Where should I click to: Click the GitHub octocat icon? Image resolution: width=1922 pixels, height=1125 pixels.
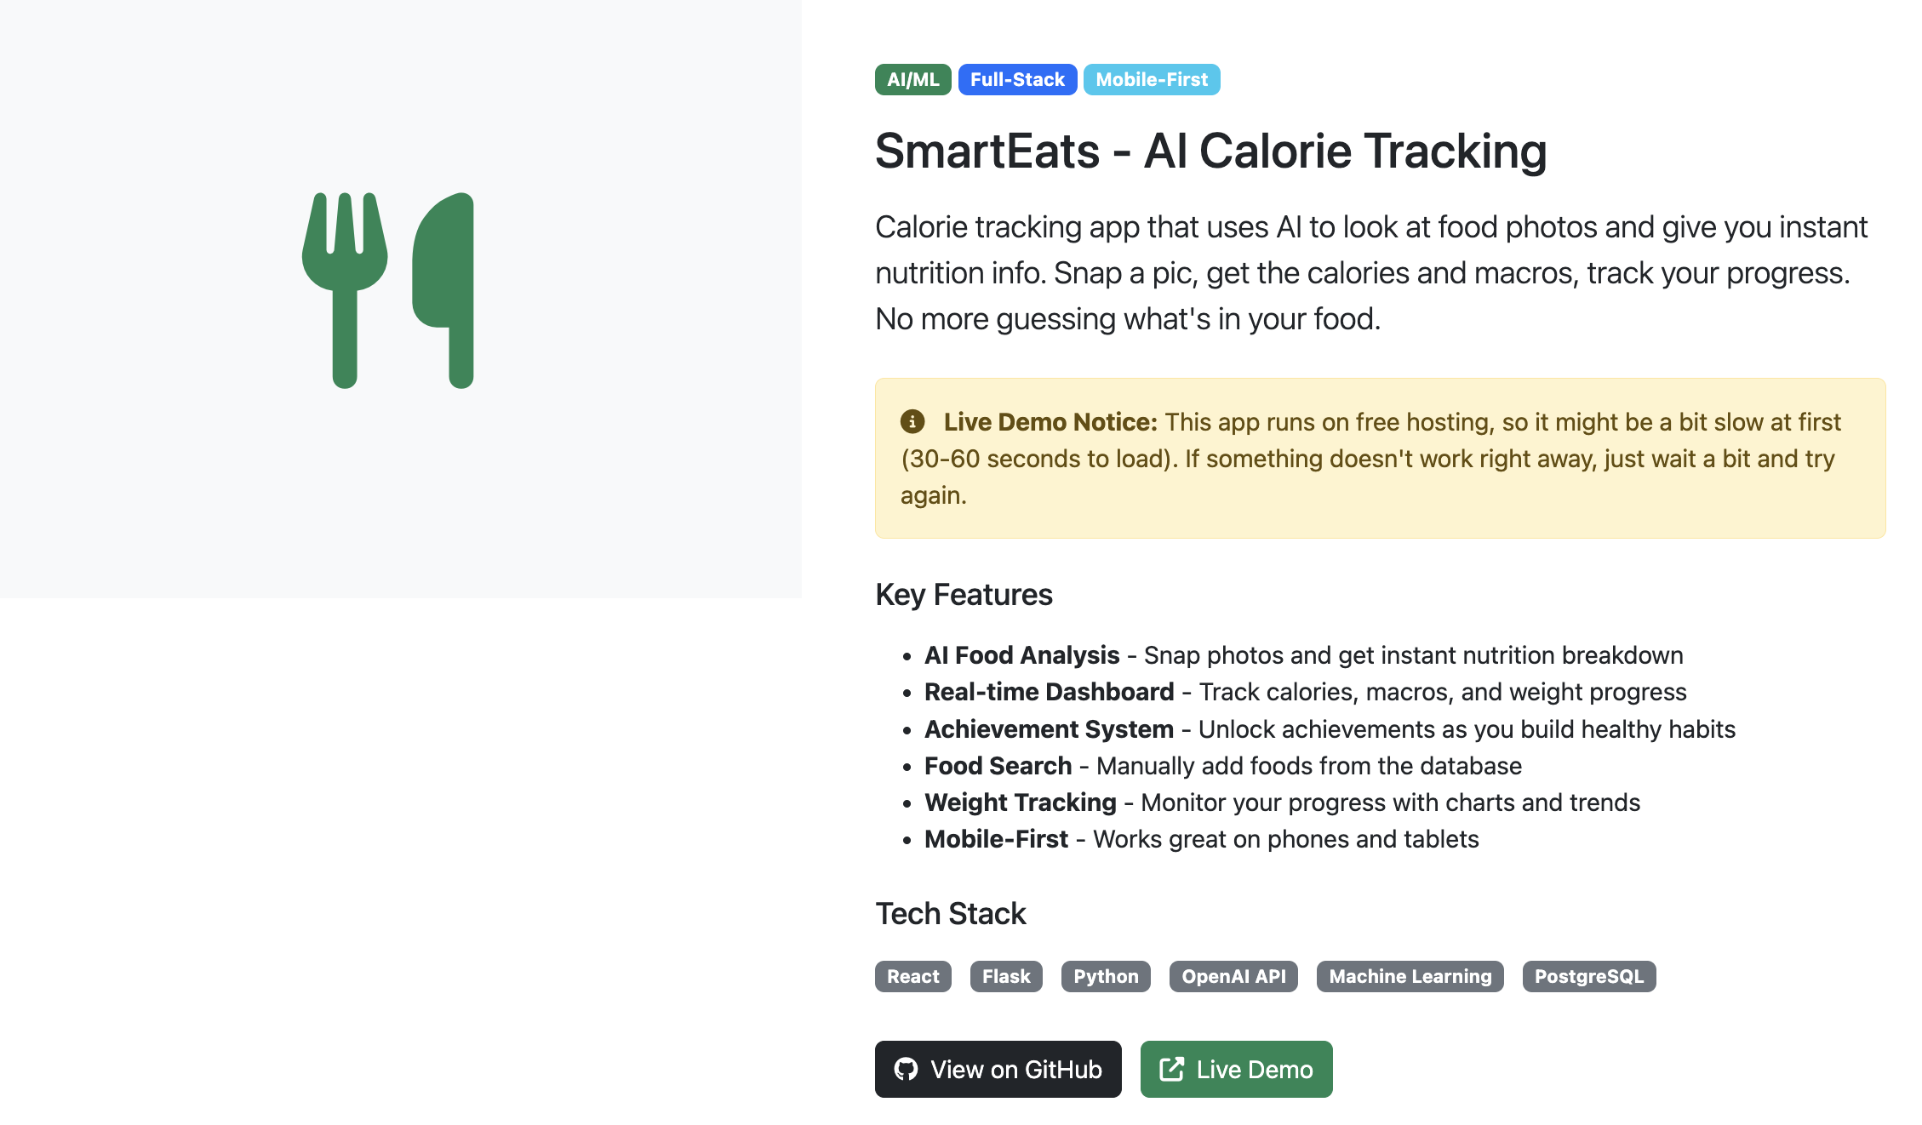[906, 1069]
